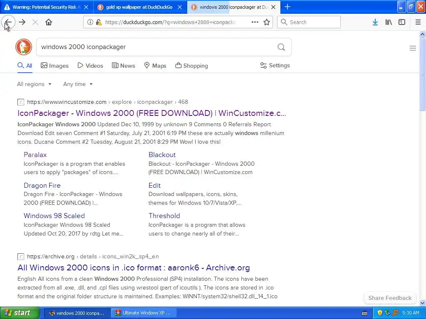
Task: Switch to Shopping results
Action: point(191,66)
